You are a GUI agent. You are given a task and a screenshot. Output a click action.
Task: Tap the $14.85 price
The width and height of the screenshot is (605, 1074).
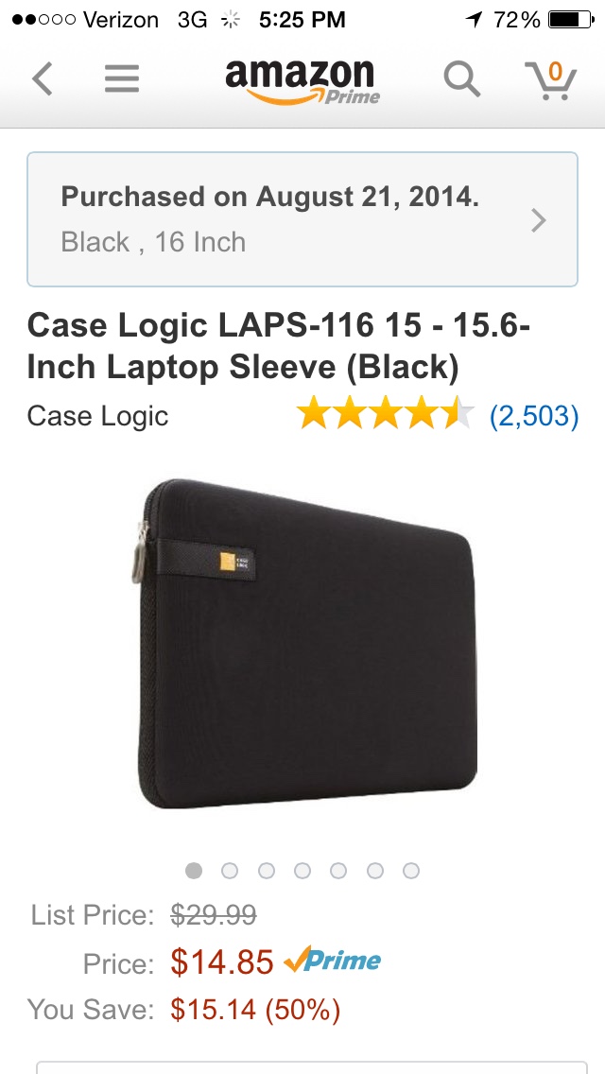(222, 961)
